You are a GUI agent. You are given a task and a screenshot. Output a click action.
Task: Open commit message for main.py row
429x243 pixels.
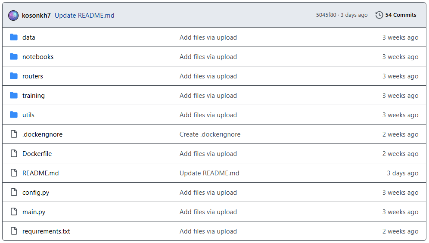tap(208, 212)
